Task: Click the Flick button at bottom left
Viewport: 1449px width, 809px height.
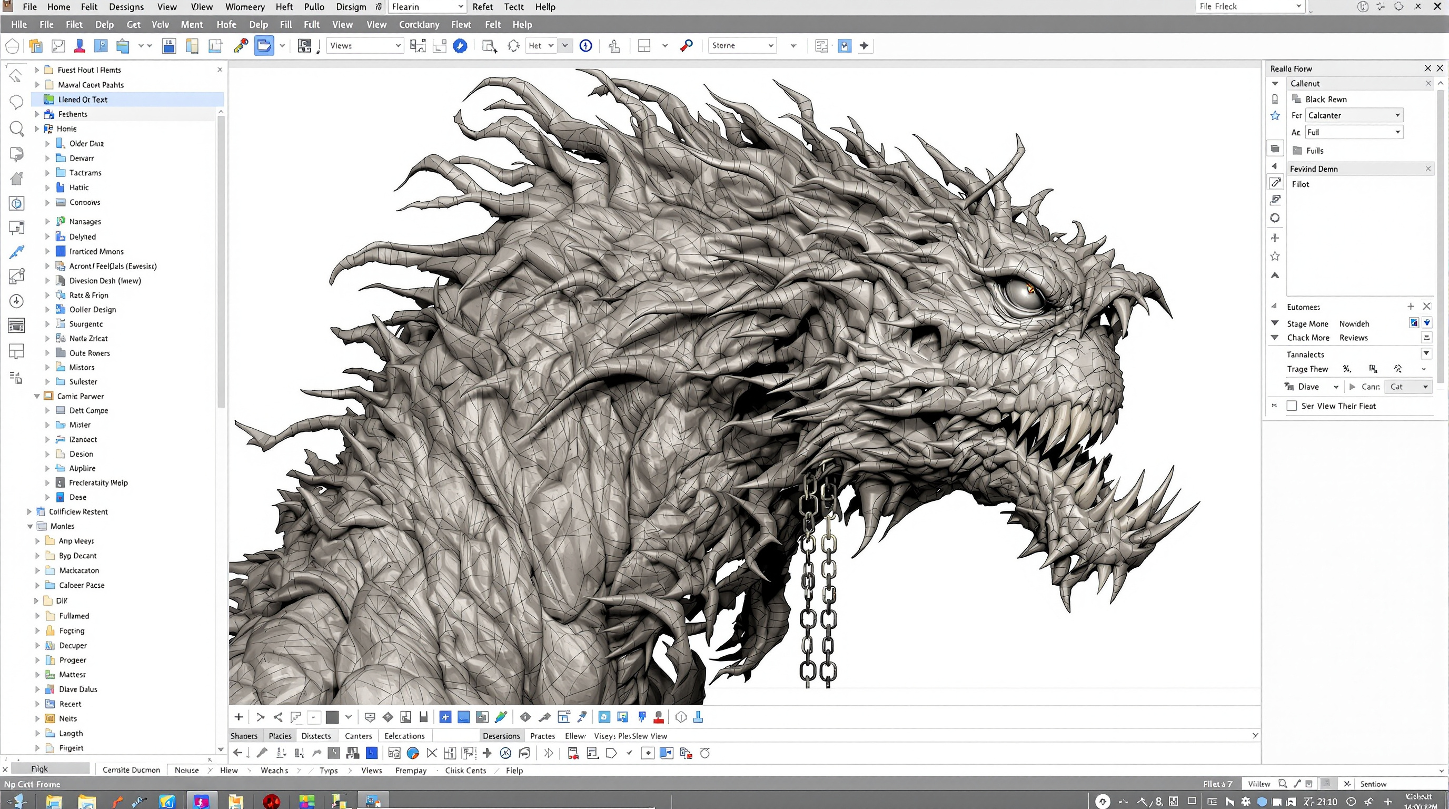Action: click(50, 768)
